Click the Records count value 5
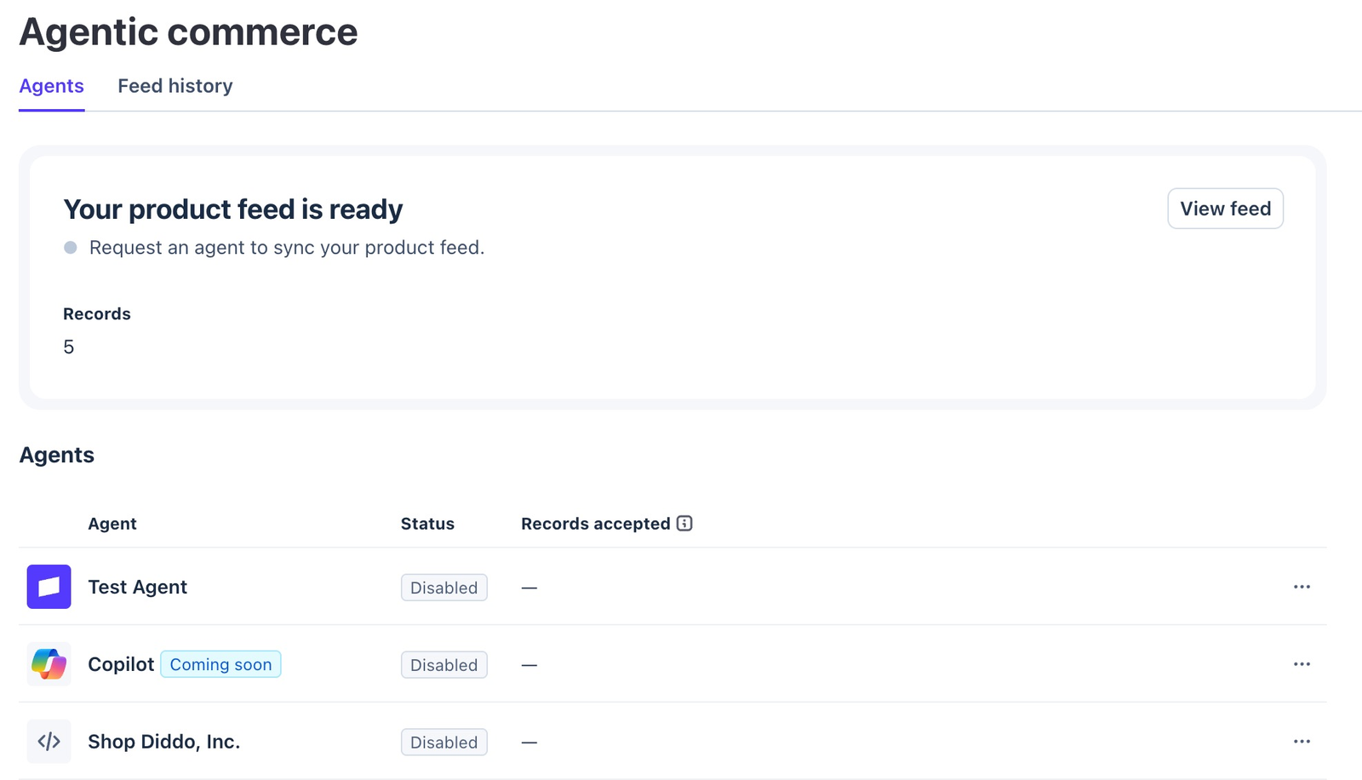The height and width of the screenshot is (780, 1362). [x=69, y=347]
